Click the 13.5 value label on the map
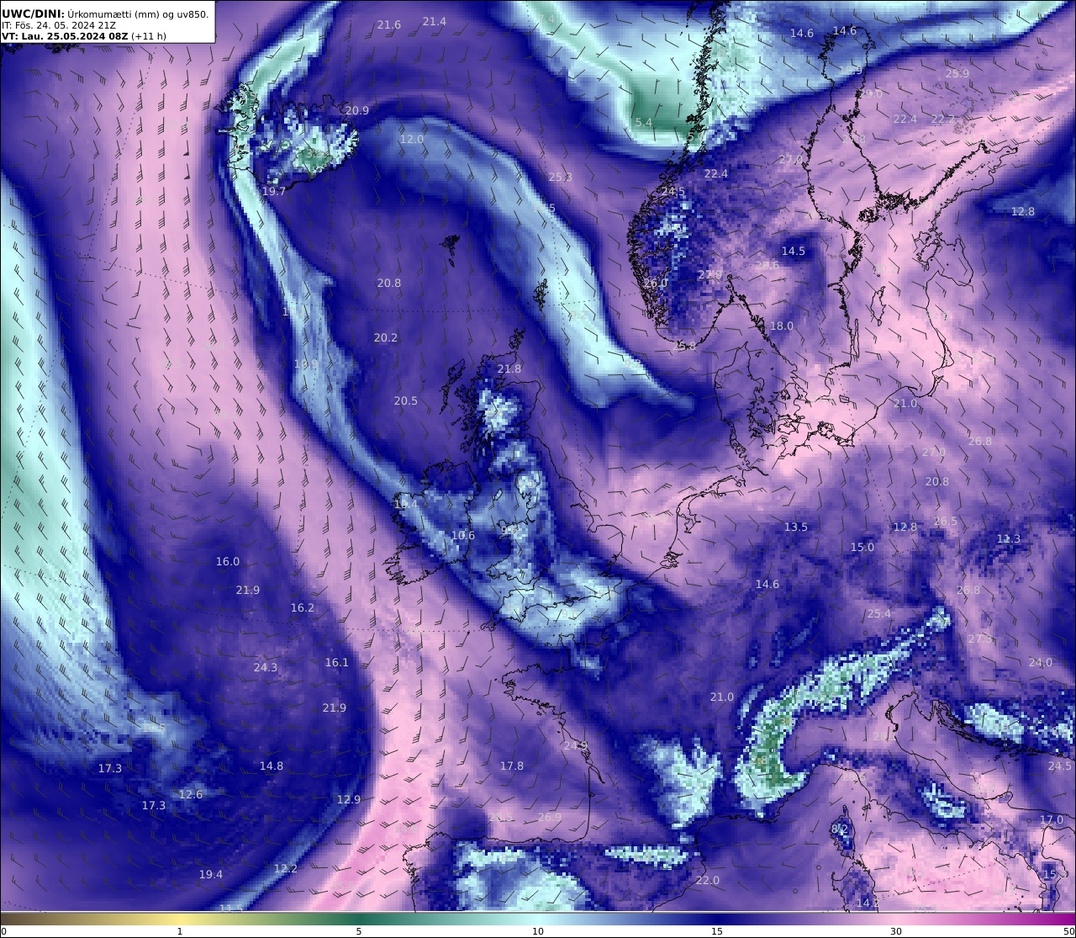 [x=796, y=527]
